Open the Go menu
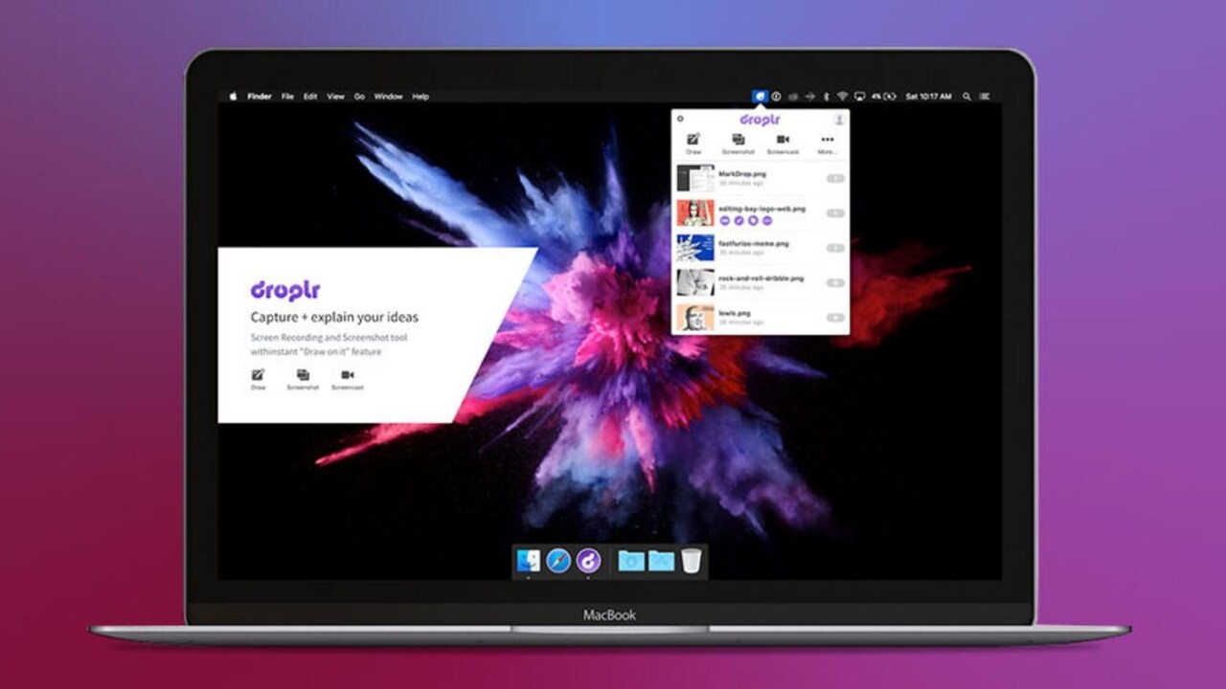The image size is (1226, 689). point(359,97)
